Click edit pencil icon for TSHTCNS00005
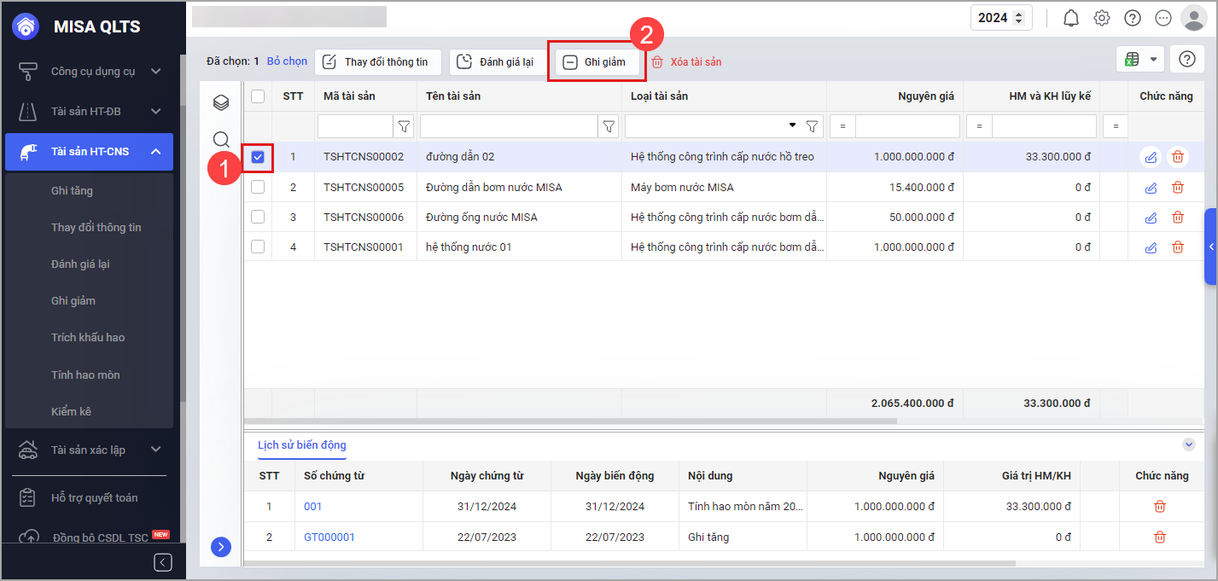The image size is (1218, 581). coord(1151,187)
